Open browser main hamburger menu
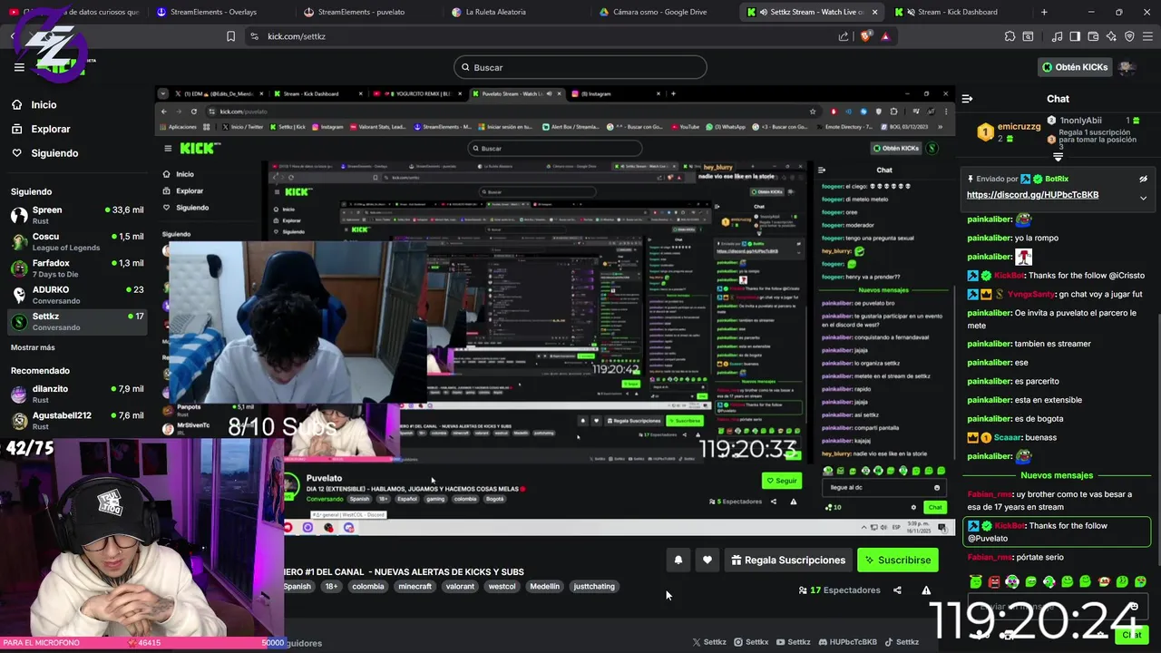 point(1147,36)
